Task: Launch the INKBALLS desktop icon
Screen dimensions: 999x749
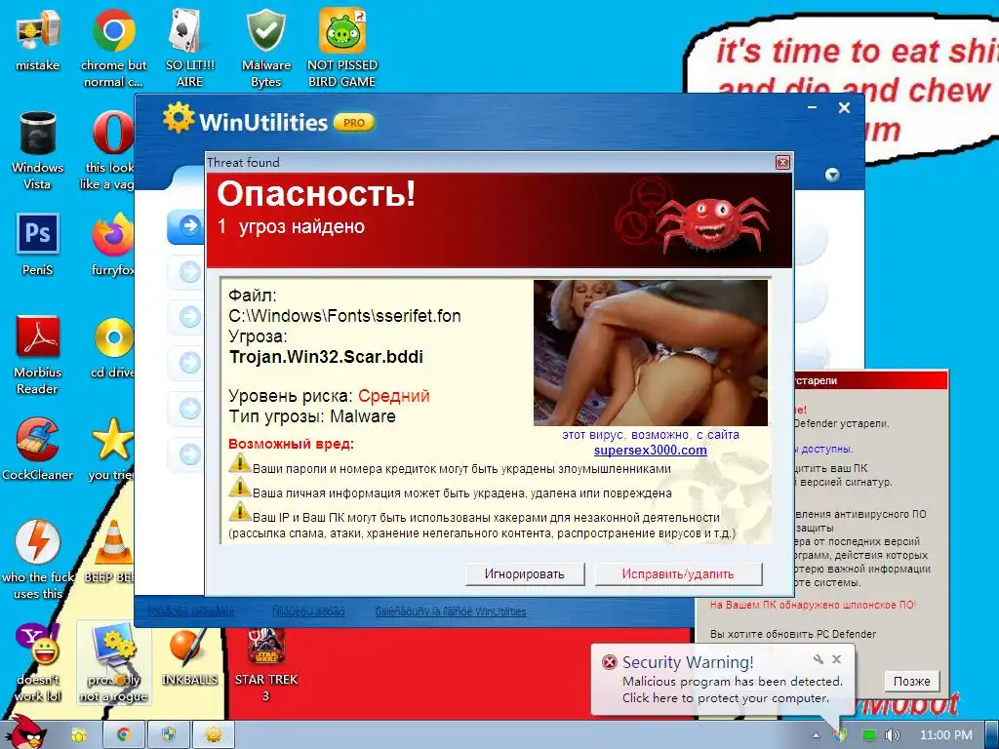Action: pos(190,656)
